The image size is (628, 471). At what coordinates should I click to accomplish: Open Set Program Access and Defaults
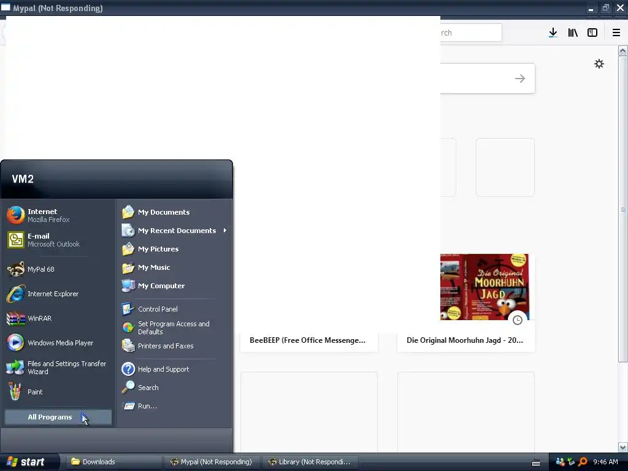[174, 327]
